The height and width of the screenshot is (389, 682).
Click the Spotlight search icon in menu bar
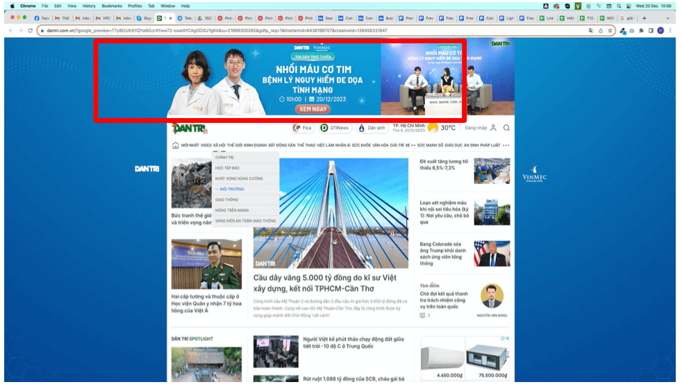click(x=619, y=6)
